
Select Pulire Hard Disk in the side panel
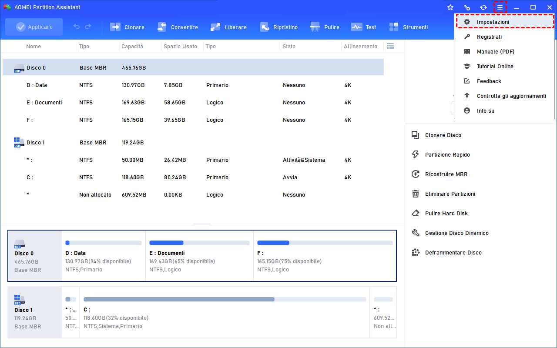[440, 214]
